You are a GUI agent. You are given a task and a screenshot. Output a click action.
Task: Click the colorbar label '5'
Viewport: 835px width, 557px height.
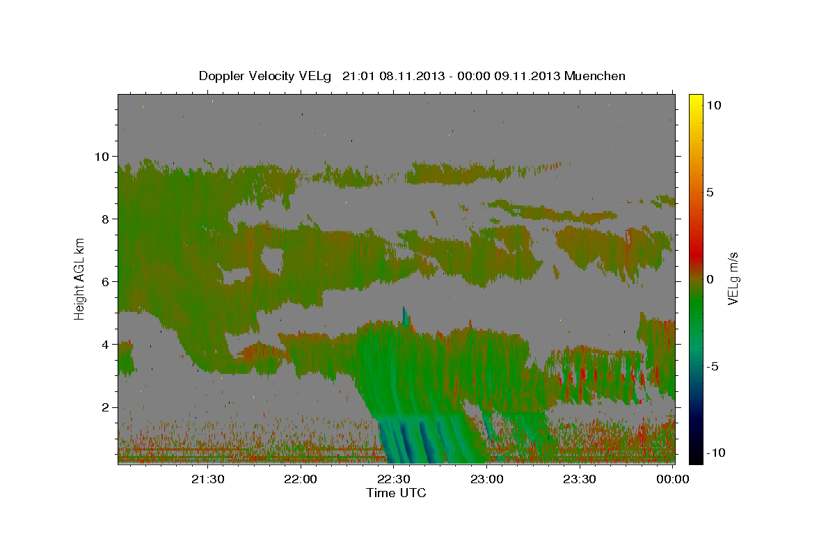click(710, 191)
